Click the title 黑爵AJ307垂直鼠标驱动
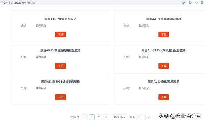205x122 pixels. tap(61, 19)
